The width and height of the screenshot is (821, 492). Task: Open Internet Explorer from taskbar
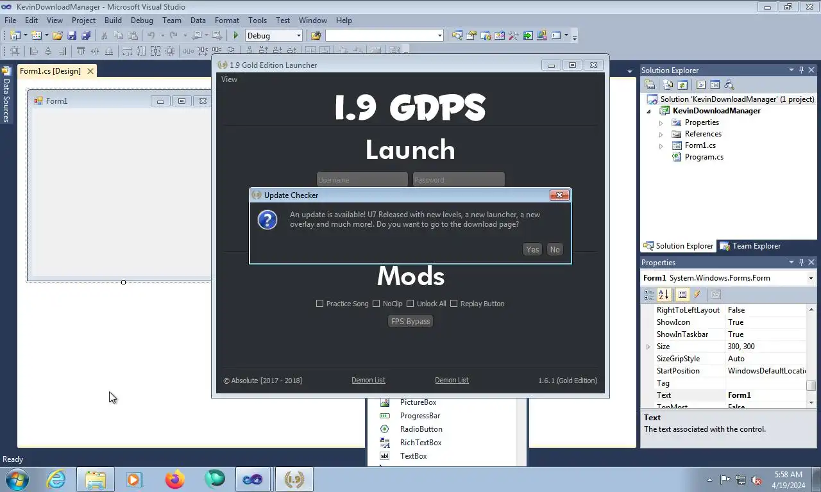56,479
